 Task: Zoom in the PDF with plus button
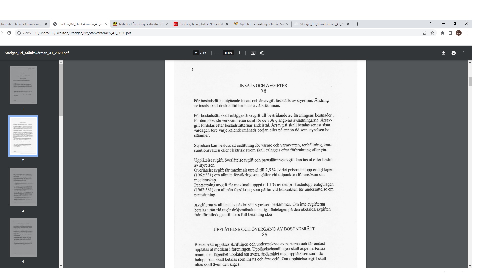240,53
